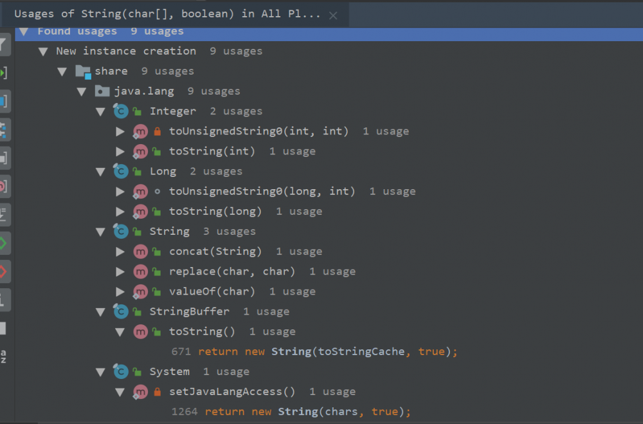Viewport: 643px width, 424px height.
Task: Toggle green diamond read-access icon in left toolbar
Action: (3, 243)
